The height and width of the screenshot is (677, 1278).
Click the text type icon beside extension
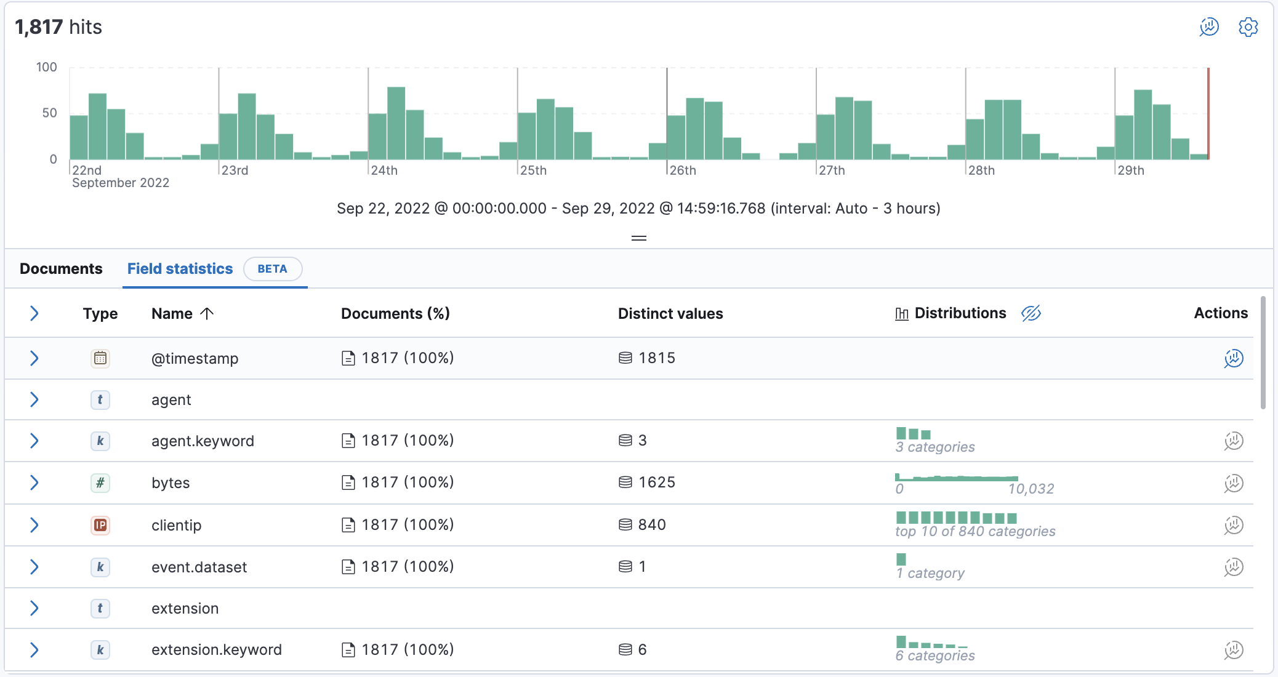(x=100, y=608)
